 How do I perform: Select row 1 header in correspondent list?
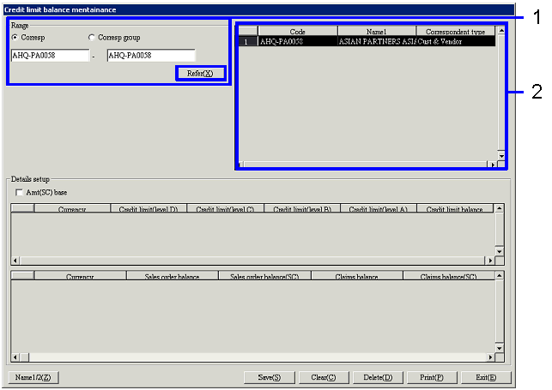coord(248,41)
